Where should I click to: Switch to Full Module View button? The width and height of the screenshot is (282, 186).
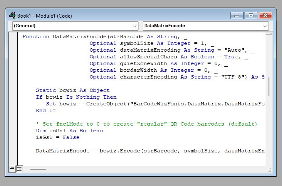[x=19, y=168]
